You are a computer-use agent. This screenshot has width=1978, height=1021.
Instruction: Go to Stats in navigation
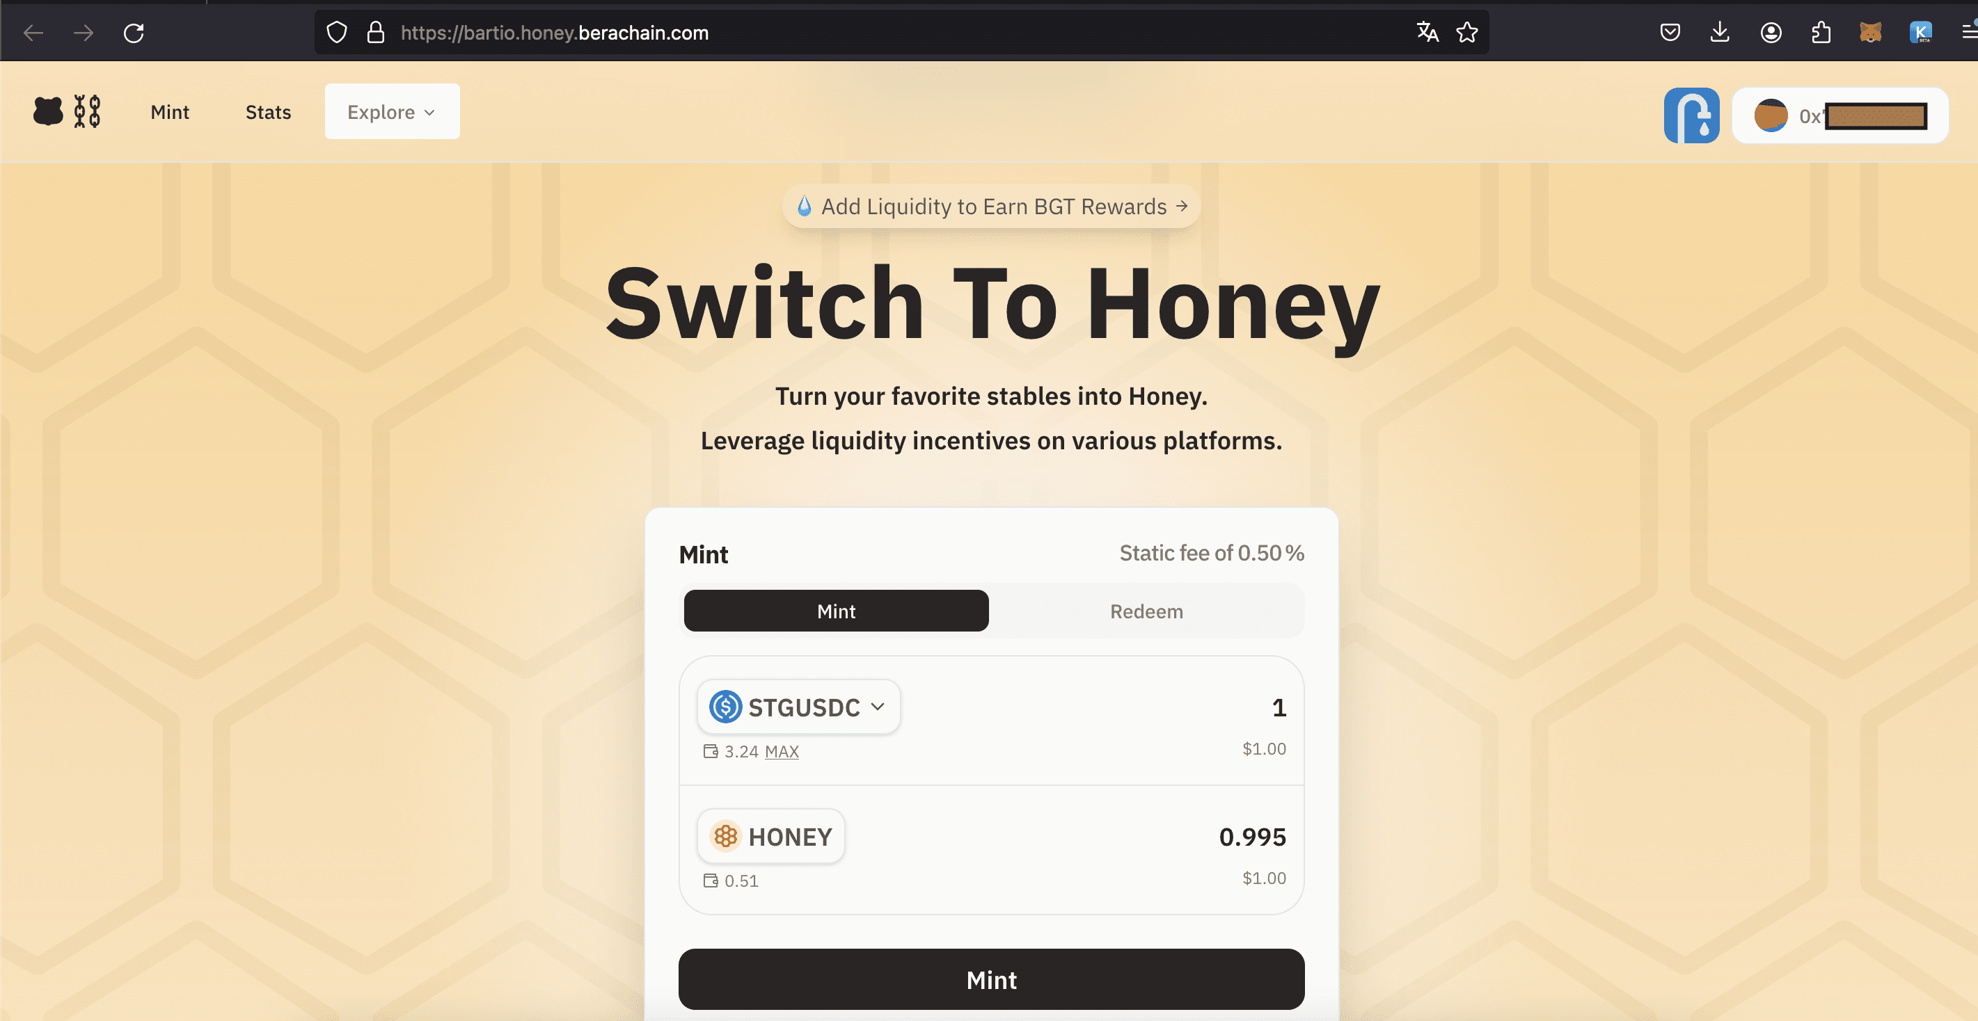[x=268, y=112]
